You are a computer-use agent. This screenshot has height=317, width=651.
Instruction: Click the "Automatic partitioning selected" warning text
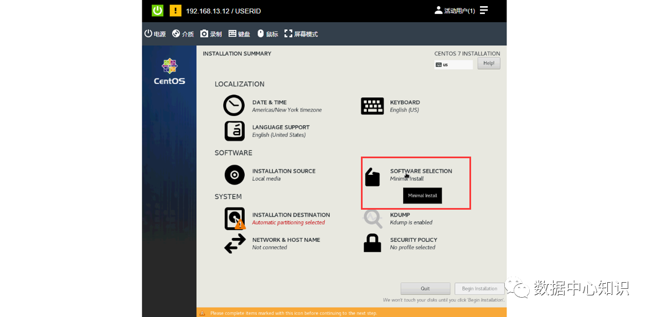288,223
